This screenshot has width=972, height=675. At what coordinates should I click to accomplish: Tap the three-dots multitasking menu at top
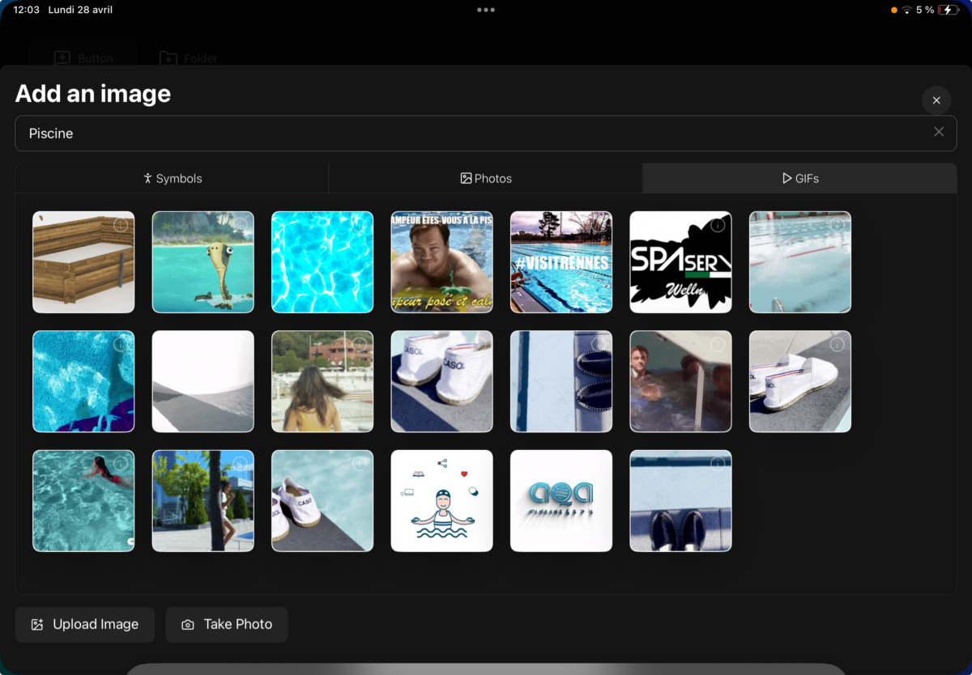pyautogui.click(x=486, y=10)
